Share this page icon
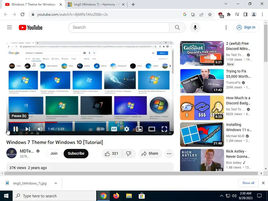The width and height of the screenshot is (268, 201). [202, 15]
